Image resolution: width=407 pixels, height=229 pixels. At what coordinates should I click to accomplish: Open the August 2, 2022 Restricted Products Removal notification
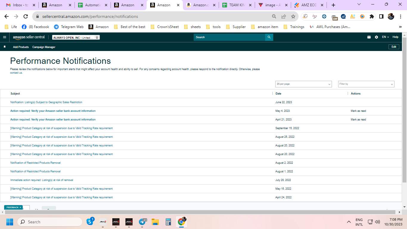click(x=35, y=163)
